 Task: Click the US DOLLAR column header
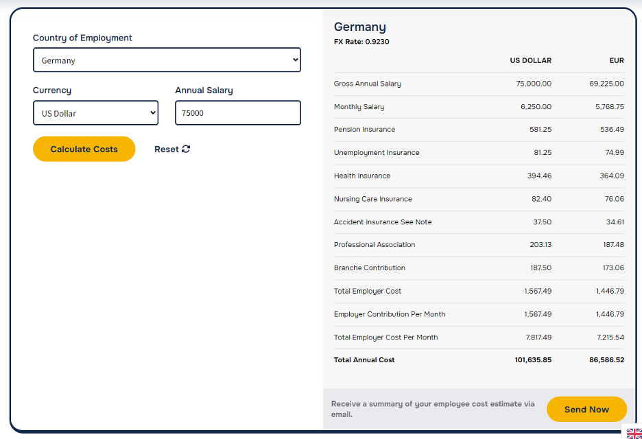pos(531,60)
